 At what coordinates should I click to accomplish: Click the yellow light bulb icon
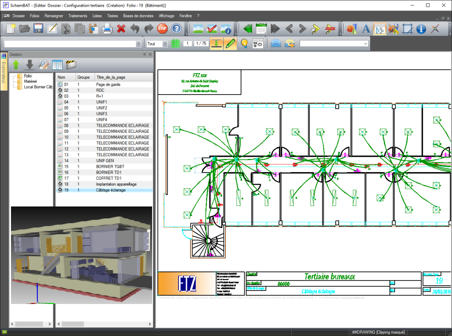pyautogui.click(x=244, y=43)
